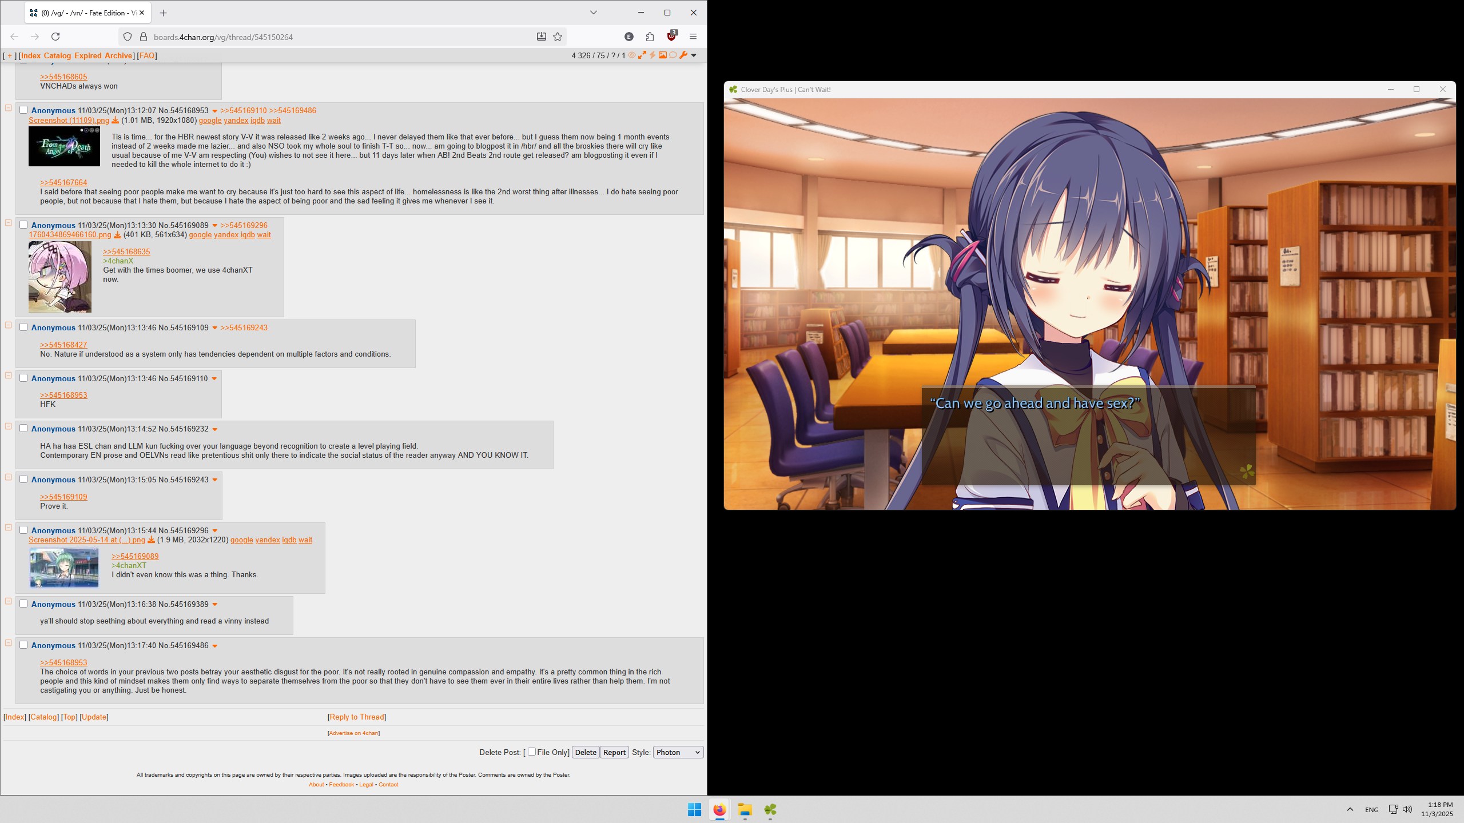Click the Reply to Thread link
This screenshot has height=823, width=1464.
click(357, 717)
